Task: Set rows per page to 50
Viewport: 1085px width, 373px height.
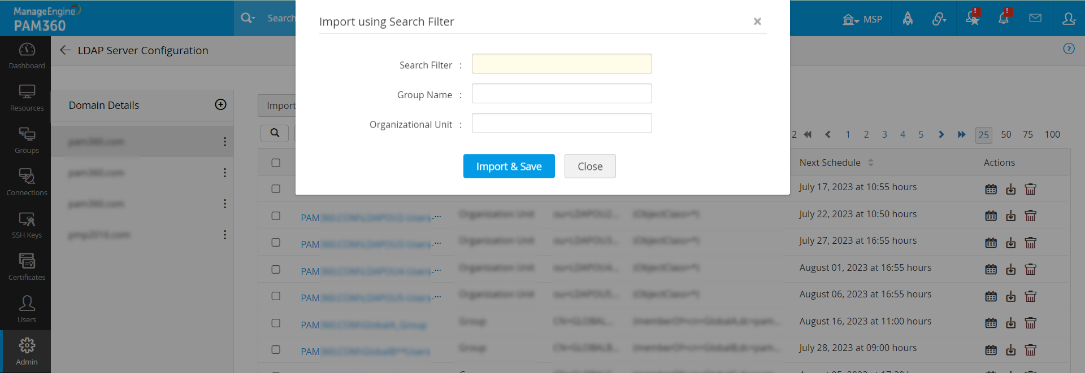Action: (1006, 134)
